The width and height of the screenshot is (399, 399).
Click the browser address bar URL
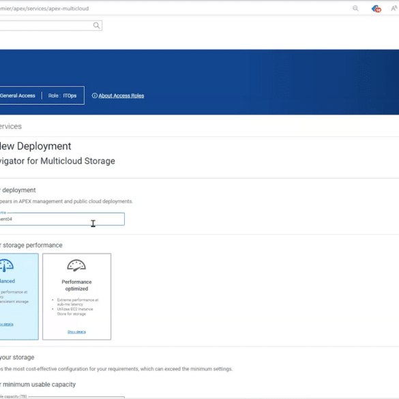[44, 8]
